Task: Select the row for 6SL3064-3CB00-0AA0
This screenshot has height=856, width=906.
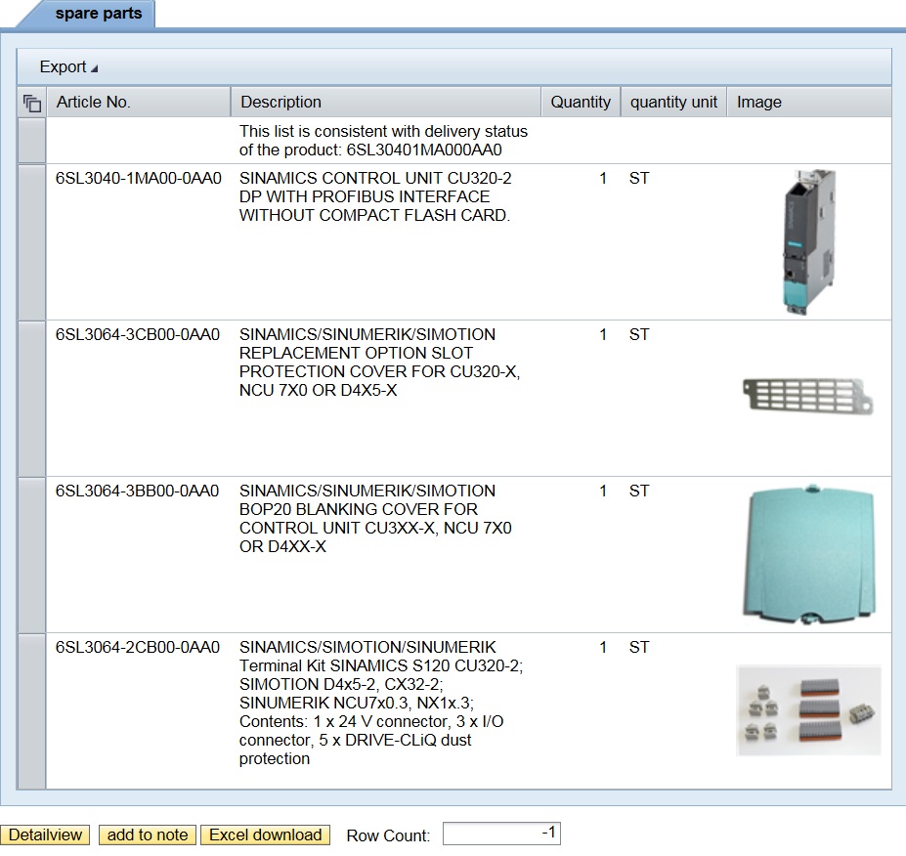Action: tap(32, 399)
